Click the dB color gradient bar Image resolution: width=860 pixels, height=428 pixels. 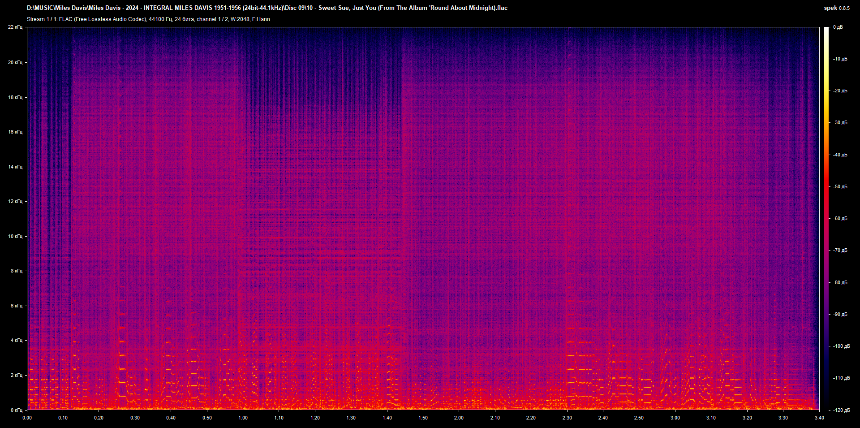(826, 218)
